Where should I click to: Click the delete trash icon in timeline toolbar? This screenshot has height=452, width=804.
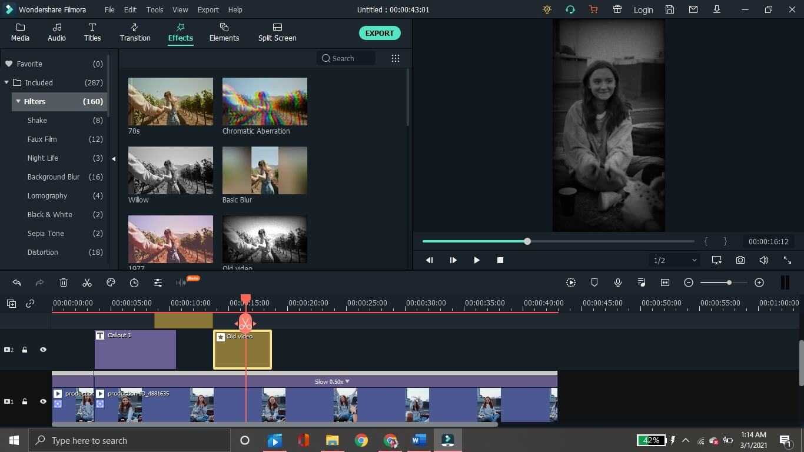click(x=64, y=283)
